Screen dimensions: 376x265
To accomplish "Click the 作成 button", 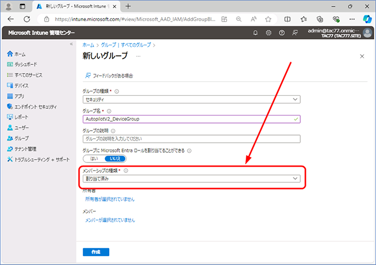I will (96, 252).
